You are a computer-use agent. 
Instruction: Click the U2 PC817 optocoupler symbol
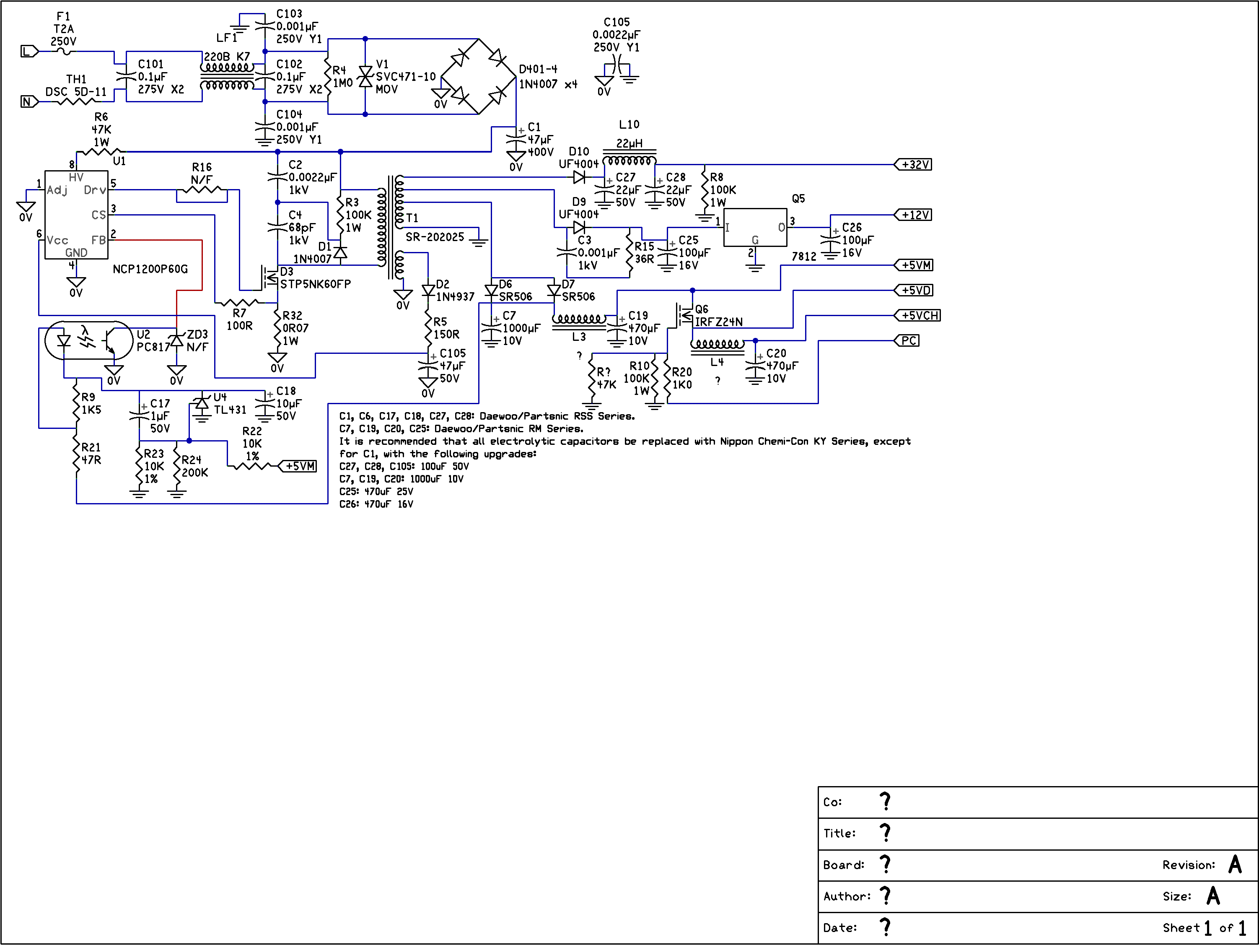pos(89,340)
